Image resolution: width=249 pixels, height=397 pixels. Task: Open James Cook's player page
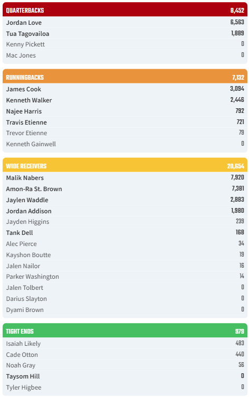[x=24, y=89]
